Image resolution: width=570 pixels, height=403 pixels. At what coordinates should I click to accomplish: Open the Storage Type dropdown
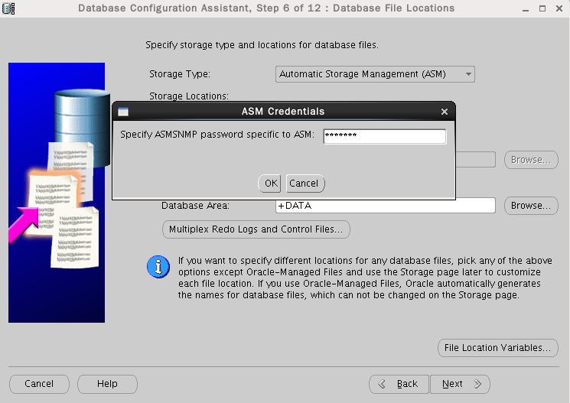(375, 74)
